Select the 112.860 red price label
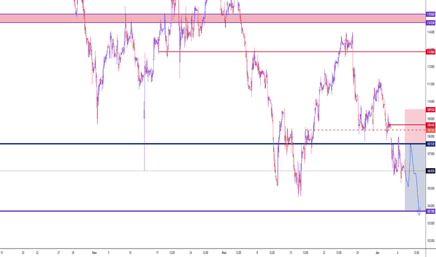436x257 pixels. [x=430, y=52]
